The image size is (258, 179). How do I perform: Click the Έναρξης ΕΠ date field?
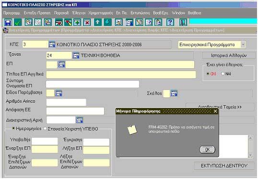click(45, 149)
